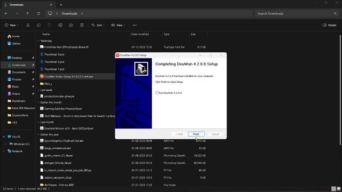Click Downloads in the address breadcrumb
The image size is (342, 192).
pyautogui.click(x=69, y=13)
